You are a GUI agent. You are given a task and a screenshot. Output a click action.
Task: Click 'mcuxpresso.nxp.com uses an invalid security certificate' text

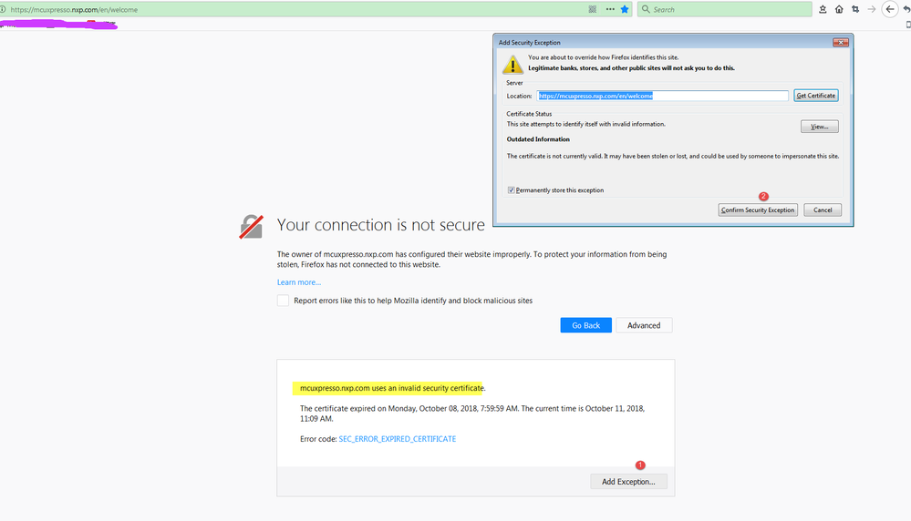pos(391,388)
